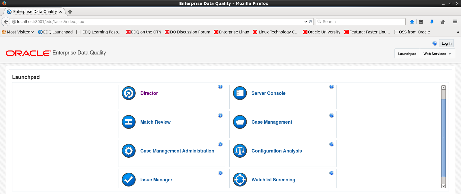Show help for the Server Console tile
The width and height of the screenshot is (461, 194).
(332, 87)
